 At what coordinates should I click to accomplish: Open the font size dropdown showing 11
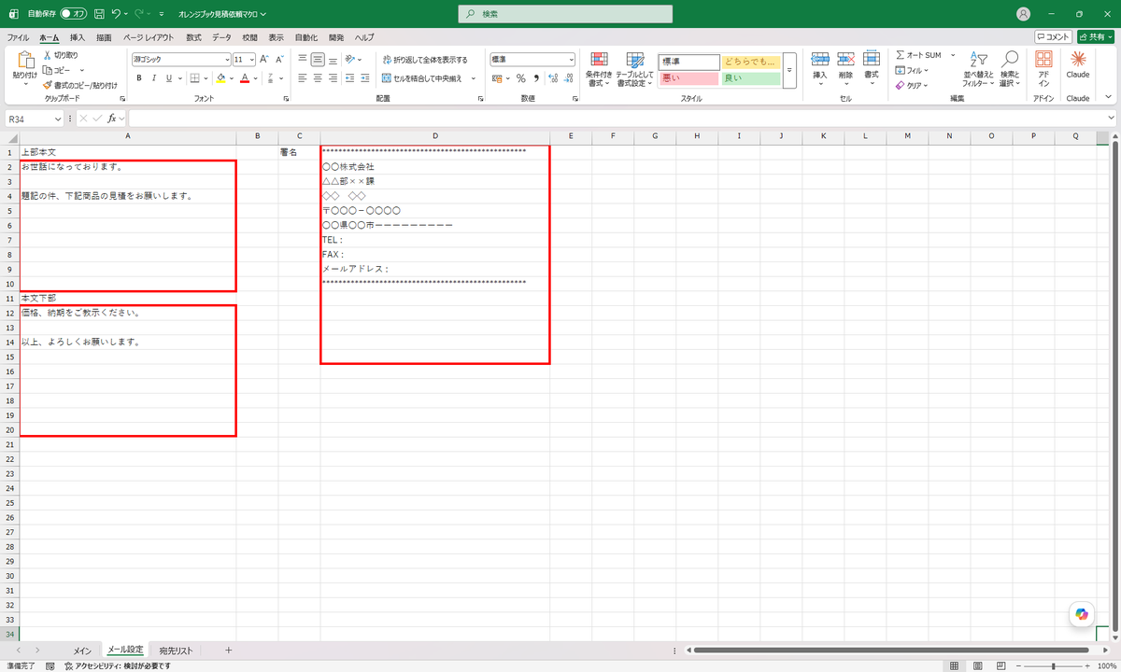(x=252, y=59)
